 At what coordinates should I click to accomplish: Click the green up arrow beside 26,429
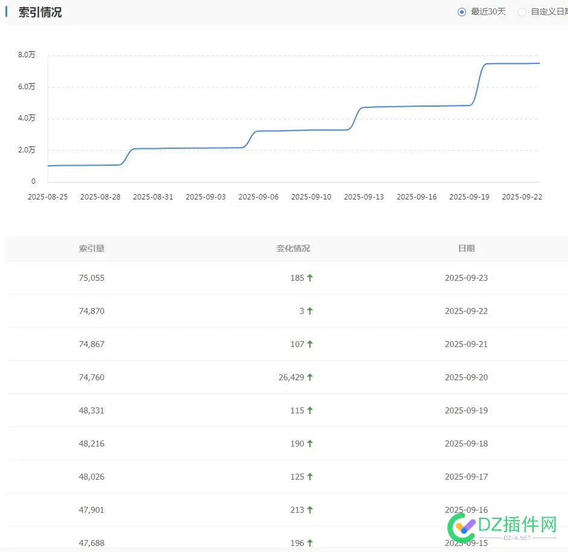310,377
